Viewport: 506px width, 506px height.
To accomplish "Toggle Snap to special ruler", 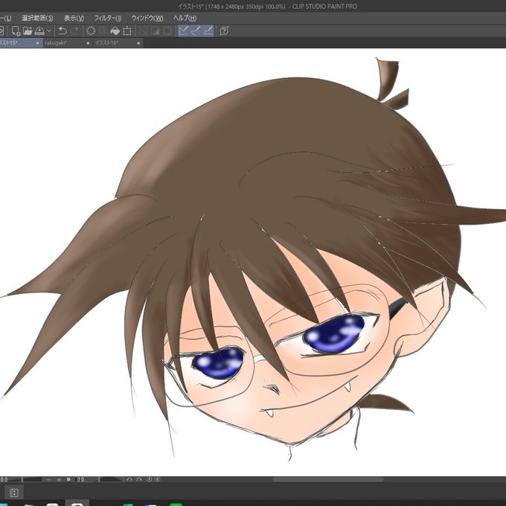I will point(196,31).
